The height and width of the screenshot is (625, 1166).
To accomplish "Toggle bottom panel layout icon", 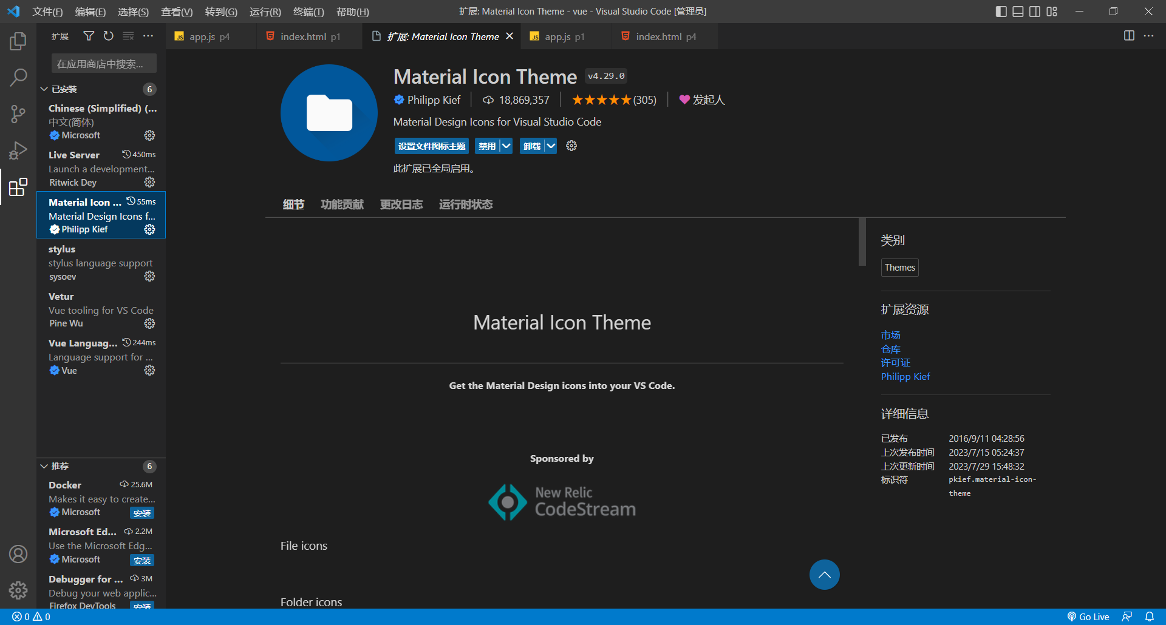I will pyautogui.click(x=1018, y=12).
